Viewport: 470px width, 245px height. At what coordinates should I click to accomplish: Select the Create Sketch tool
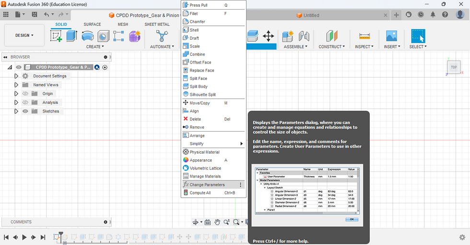point(56,36)
